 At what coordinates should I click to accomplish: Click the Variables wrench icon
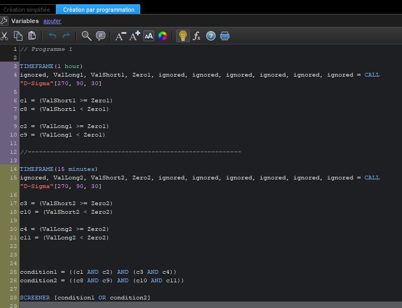pos(4,21)
